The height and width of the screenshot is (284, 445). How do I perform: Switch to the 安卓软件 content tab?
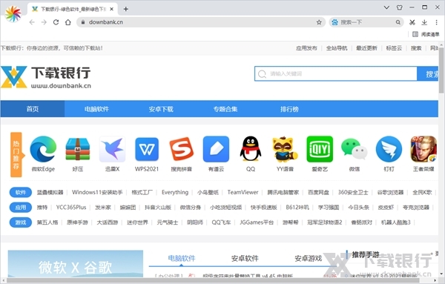tap(245, 259)
